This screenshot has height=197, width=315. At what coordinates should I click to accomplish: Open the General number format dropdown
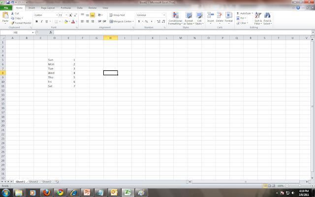164,15
